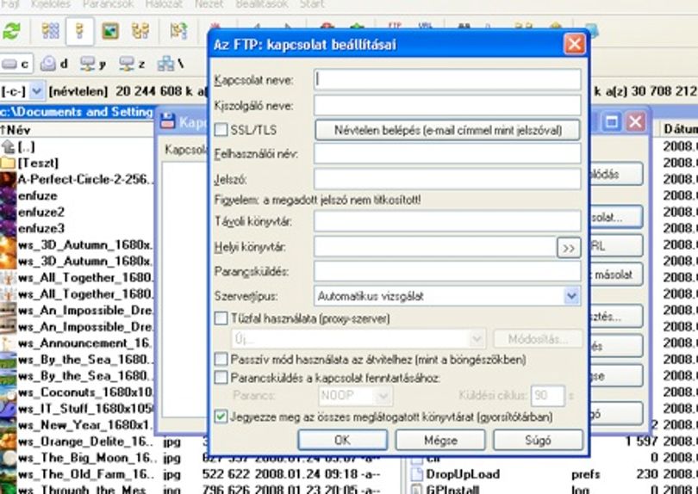The image size is (698, 494).
Task: Confirm the dialog with OK button
Action: (x=342, y=440)
